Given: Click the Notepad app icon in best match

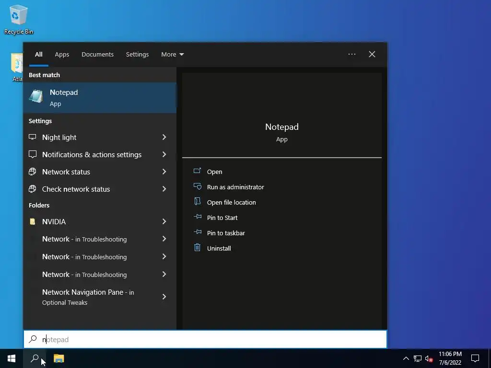Looking at the screenshot, I should 36,96.
